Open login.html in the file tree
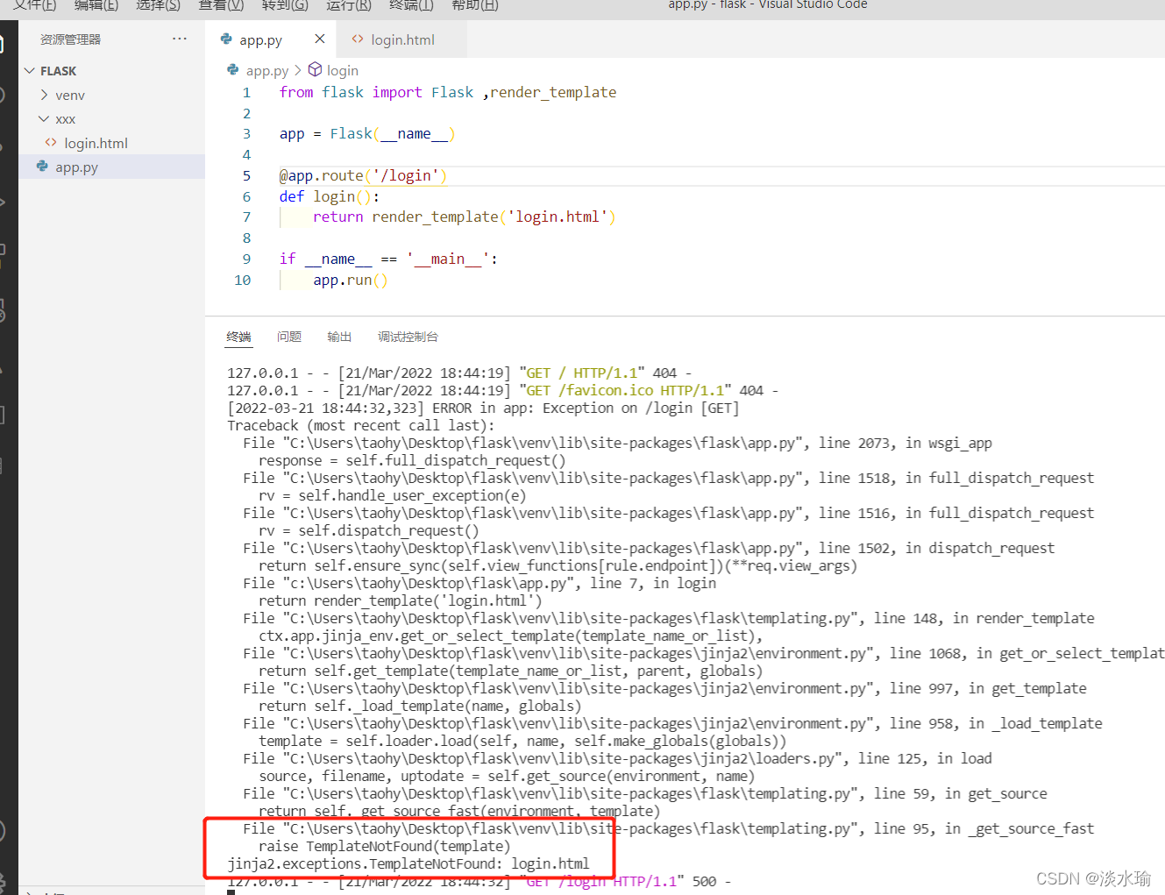The image size is (1165, 895). pos(96,143)
